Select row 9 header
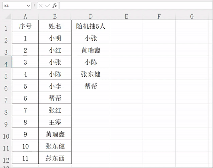Viewport: 213px width, 168px height. click(x=6, y=122)
